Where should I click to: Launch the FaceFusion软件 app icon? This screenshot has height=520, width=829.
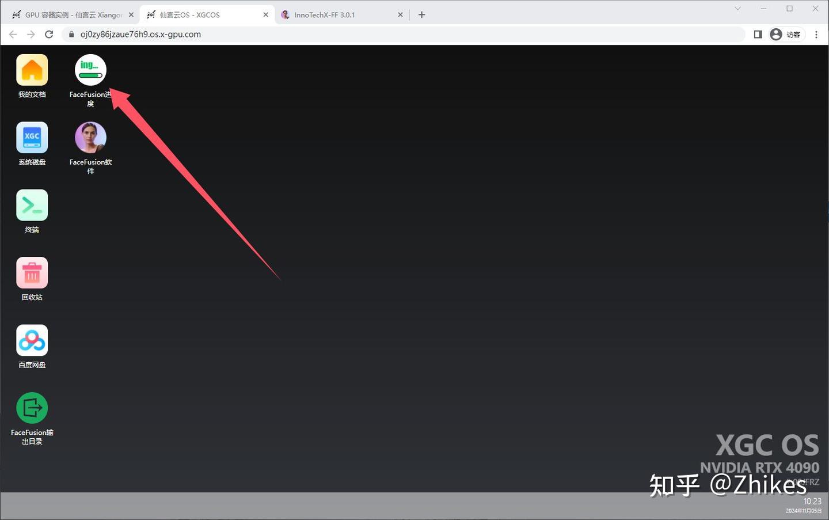[x=90, y=138]
